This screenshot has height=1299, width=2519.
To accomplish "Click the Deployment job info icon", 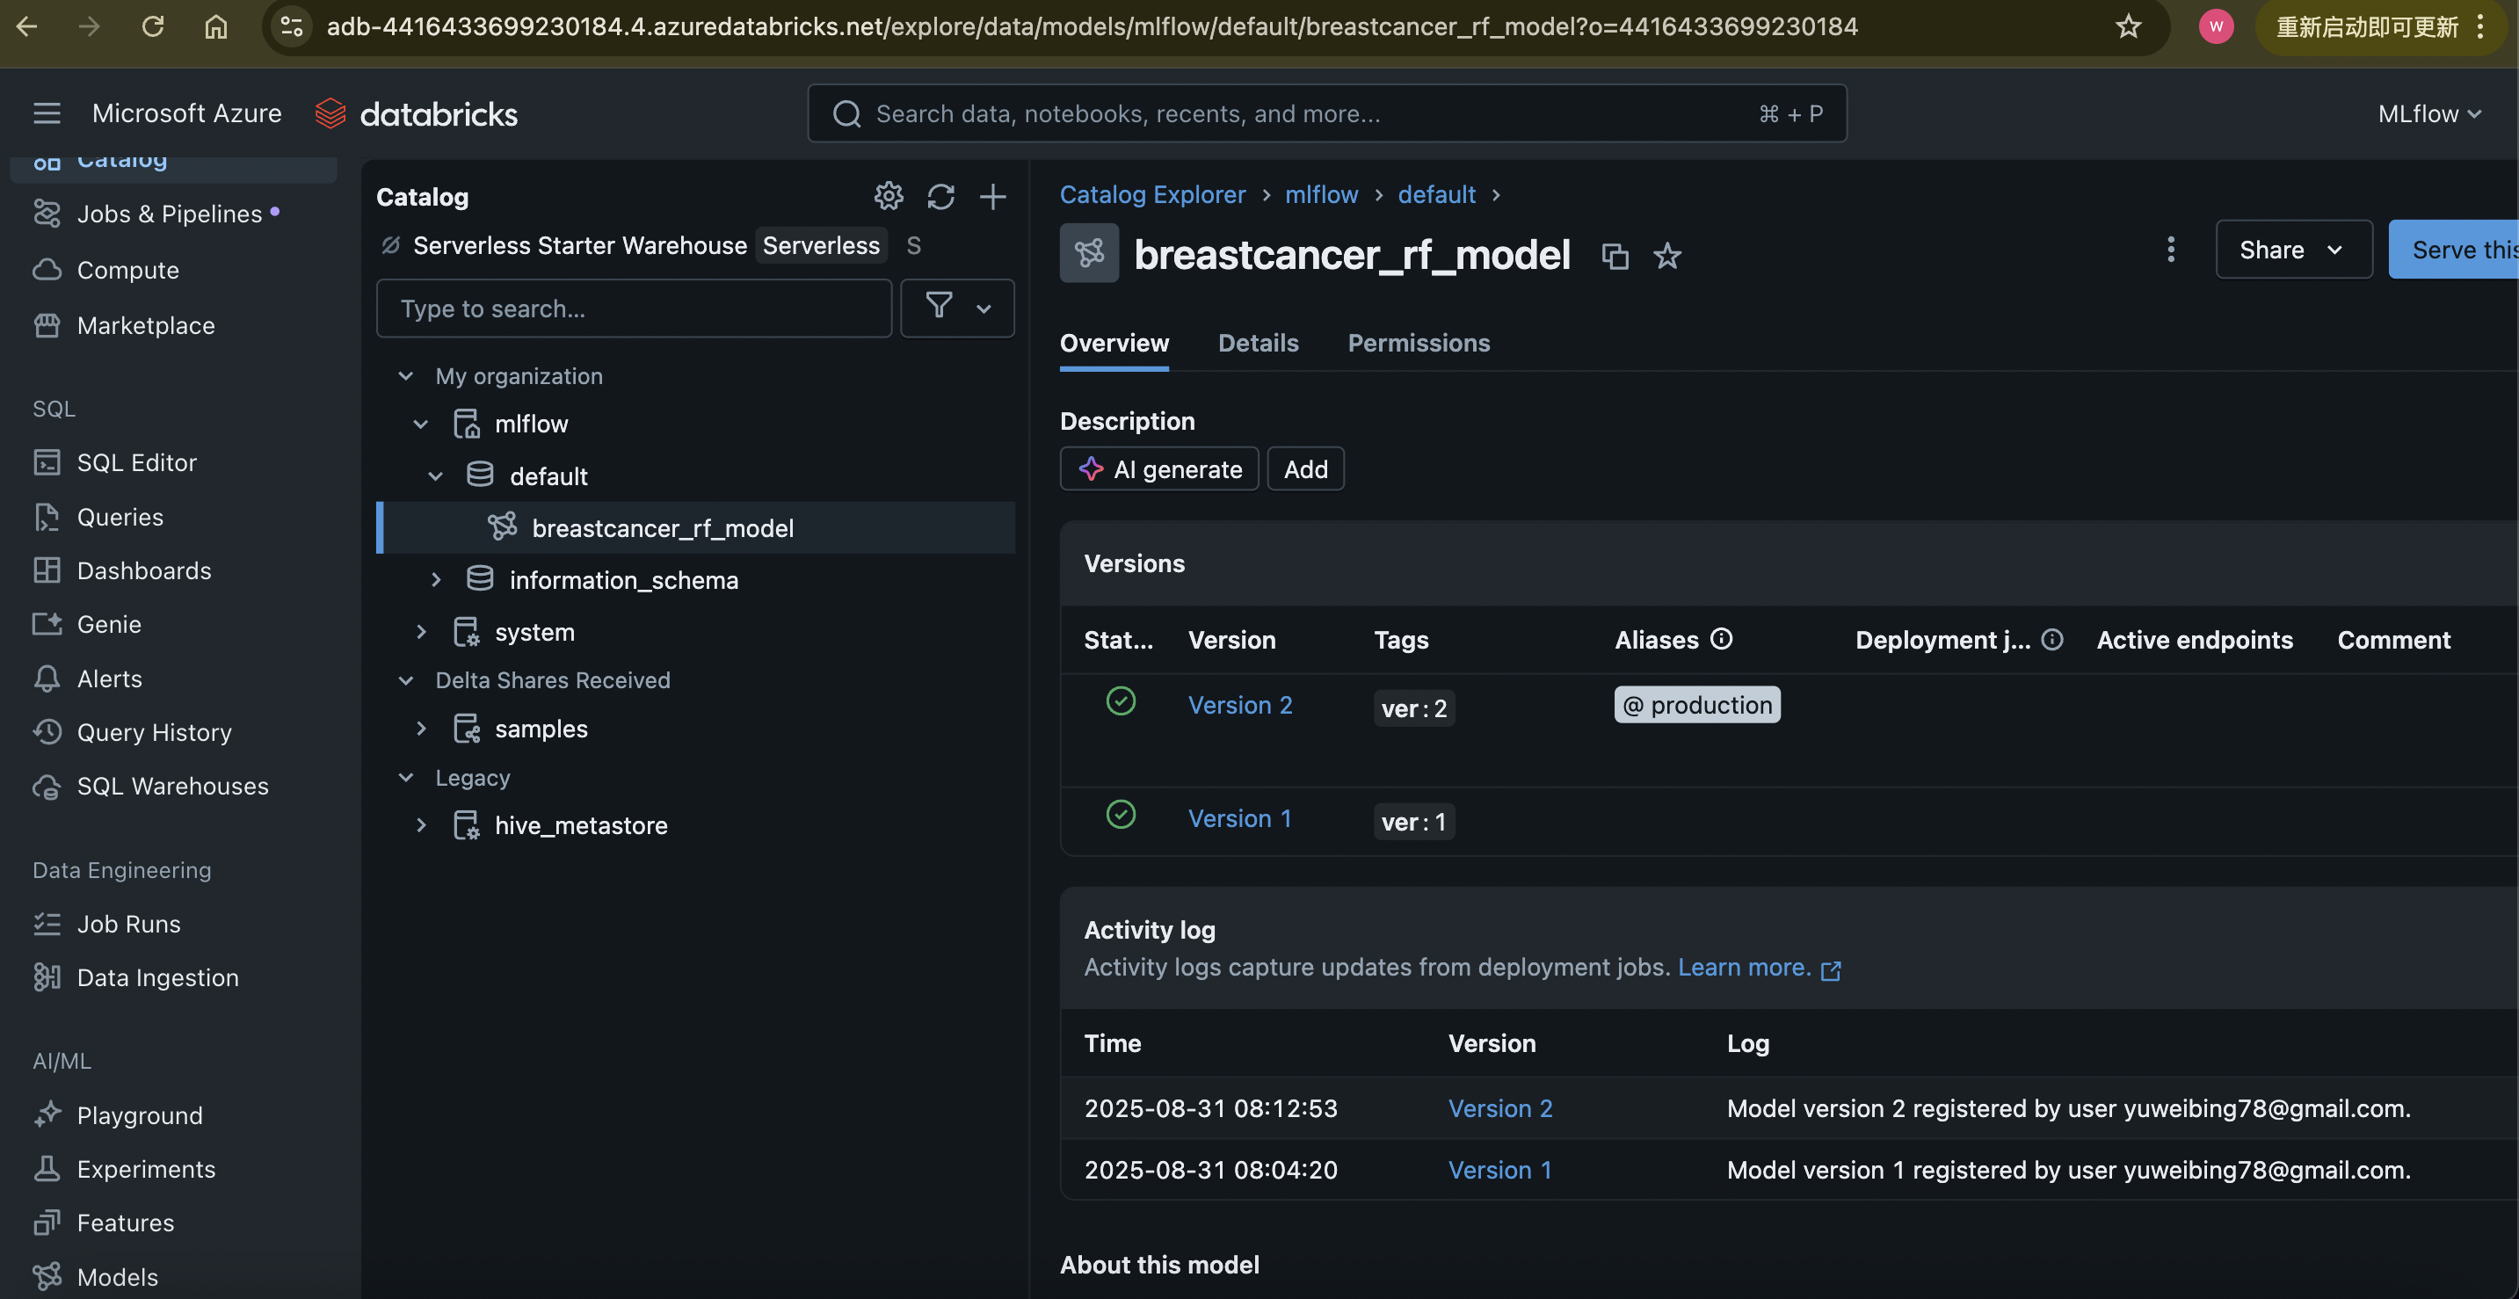I will click(2052, 639).
